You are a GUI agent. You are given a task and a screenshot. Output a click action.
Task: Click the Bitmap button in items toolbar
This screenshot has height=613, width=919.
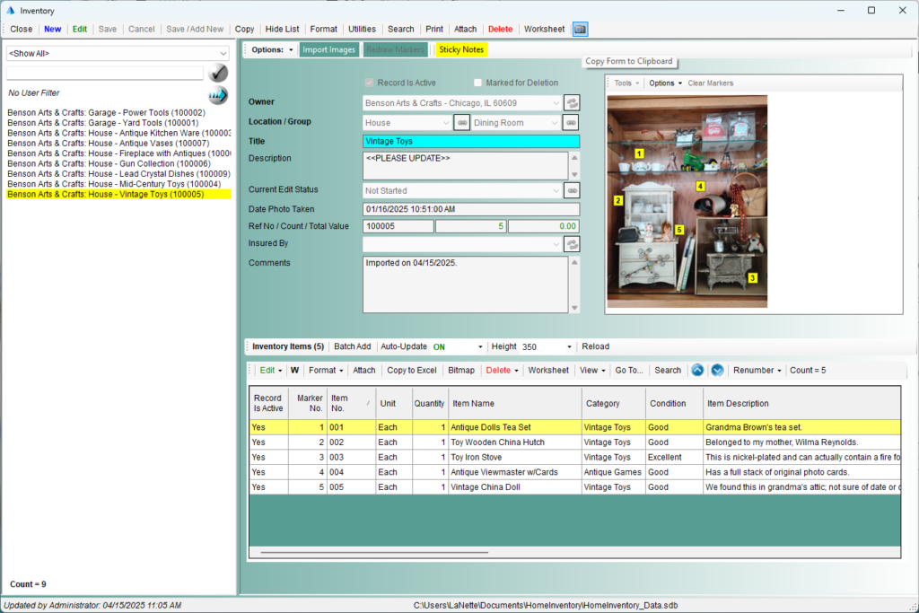click(461, 371)
